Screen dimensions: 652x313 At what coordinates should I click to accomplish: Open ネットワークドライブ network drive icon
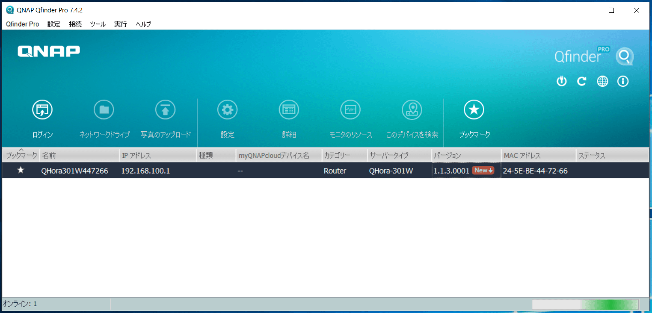tap(104, 110)
